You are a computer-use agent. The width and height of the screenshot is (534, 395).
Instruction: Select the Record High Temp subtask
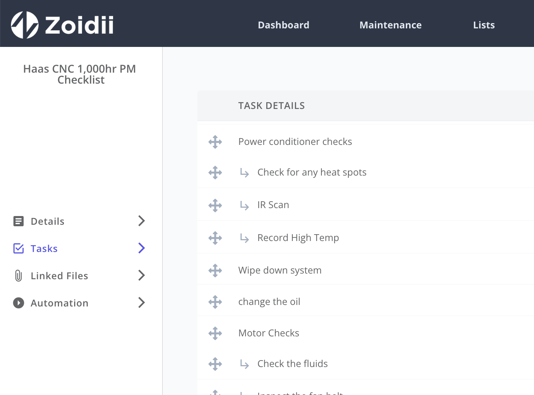coord(298,238)
